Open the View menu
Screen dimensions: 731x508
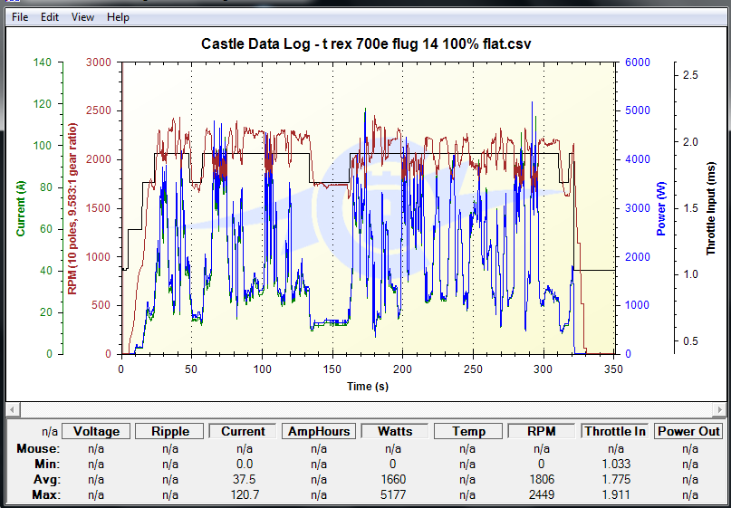coord(82,17)
